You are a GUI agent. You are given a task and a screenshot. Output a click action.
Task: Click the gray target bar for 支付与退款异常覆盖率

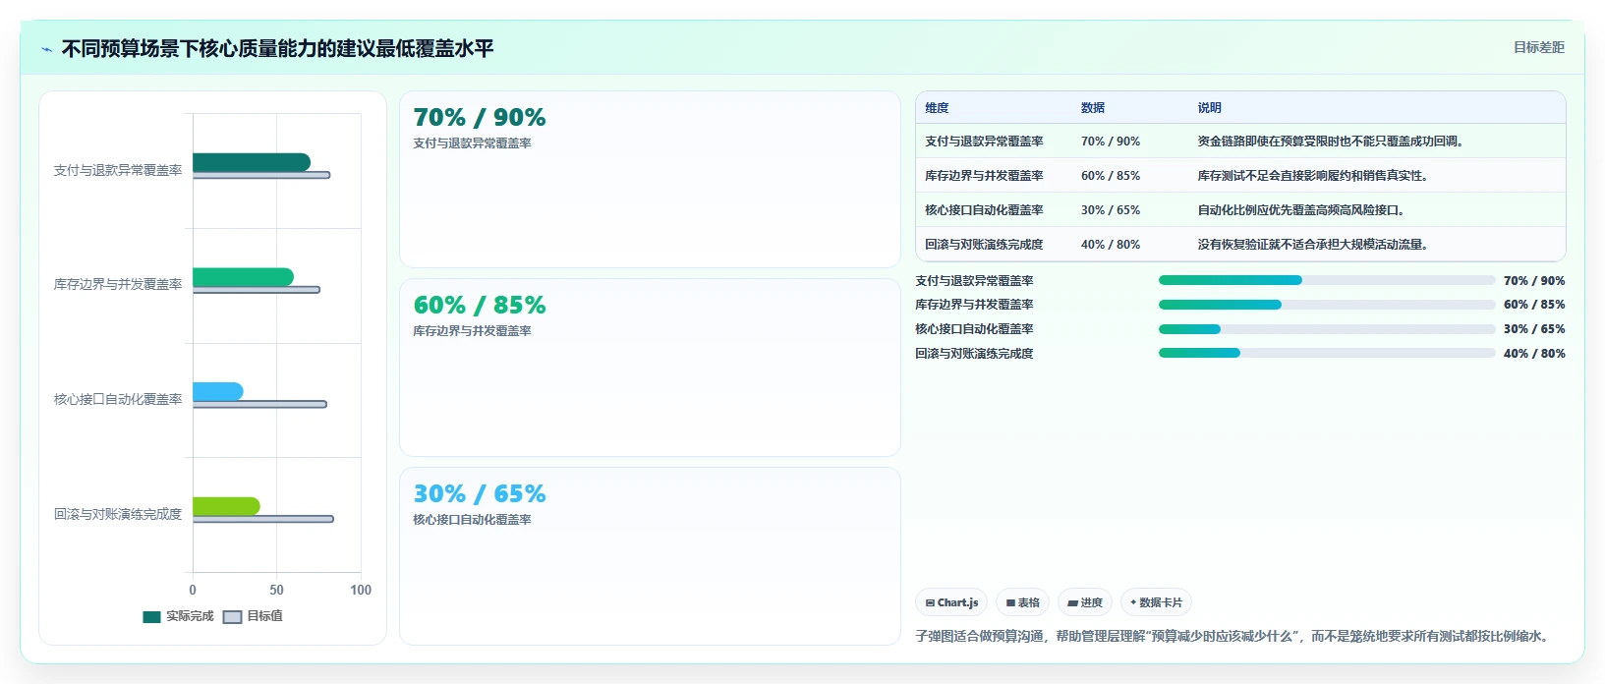261,175
